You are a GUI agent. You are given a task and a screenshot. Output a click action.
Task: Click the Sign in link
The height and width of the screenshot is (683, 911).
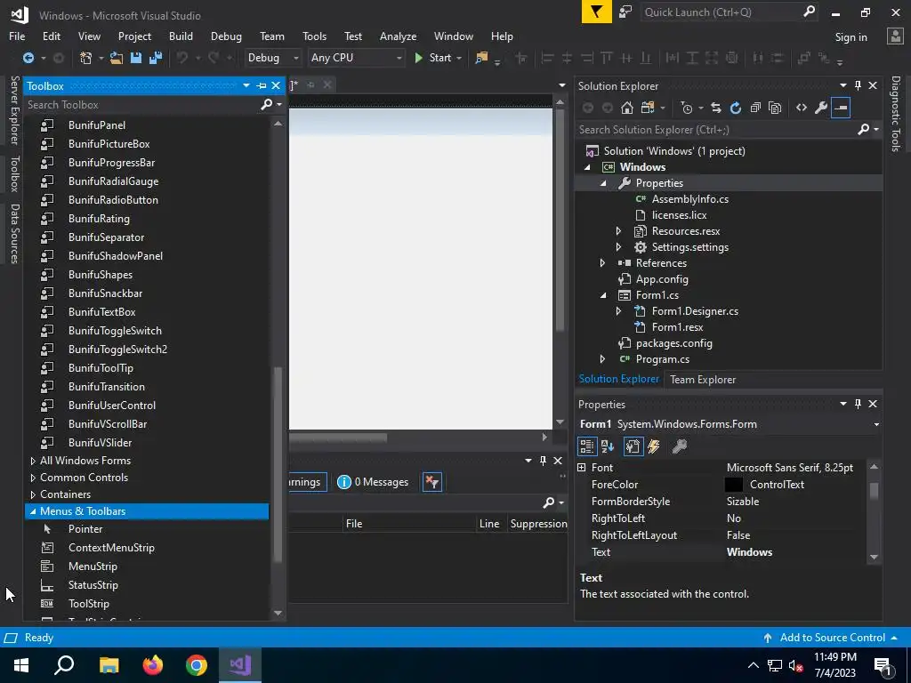[851, 36]
